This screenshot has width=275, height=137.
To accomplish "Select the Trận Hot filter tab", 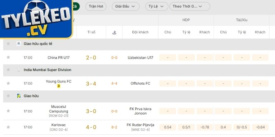I will coord(96,6).
